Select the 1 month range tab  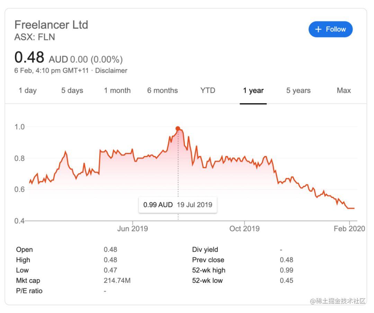pos(117,91)
